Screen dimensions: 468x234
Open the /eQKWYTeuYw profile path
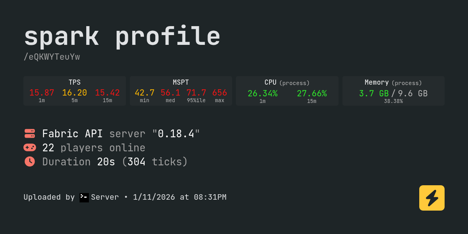coord(52,57)
